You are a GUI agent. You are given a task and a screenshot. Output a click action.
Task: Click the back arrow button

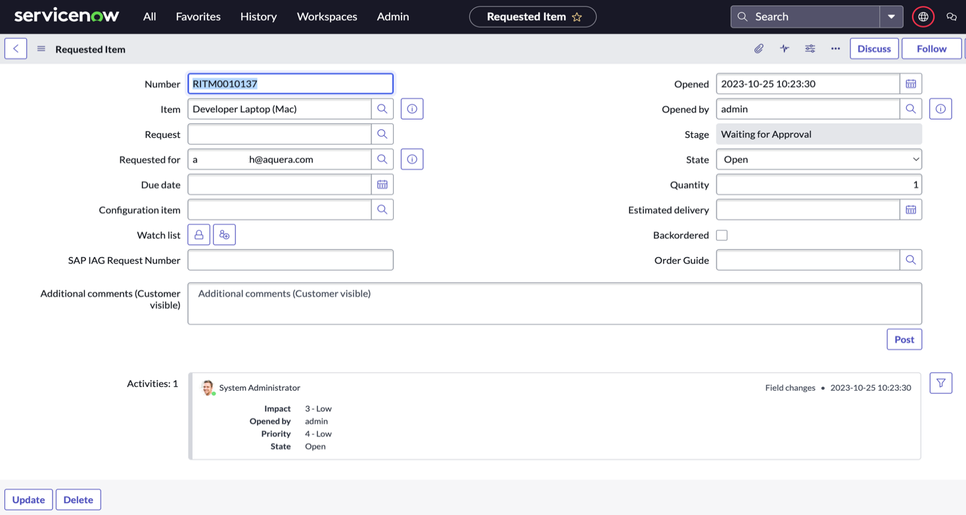[16, 49]
